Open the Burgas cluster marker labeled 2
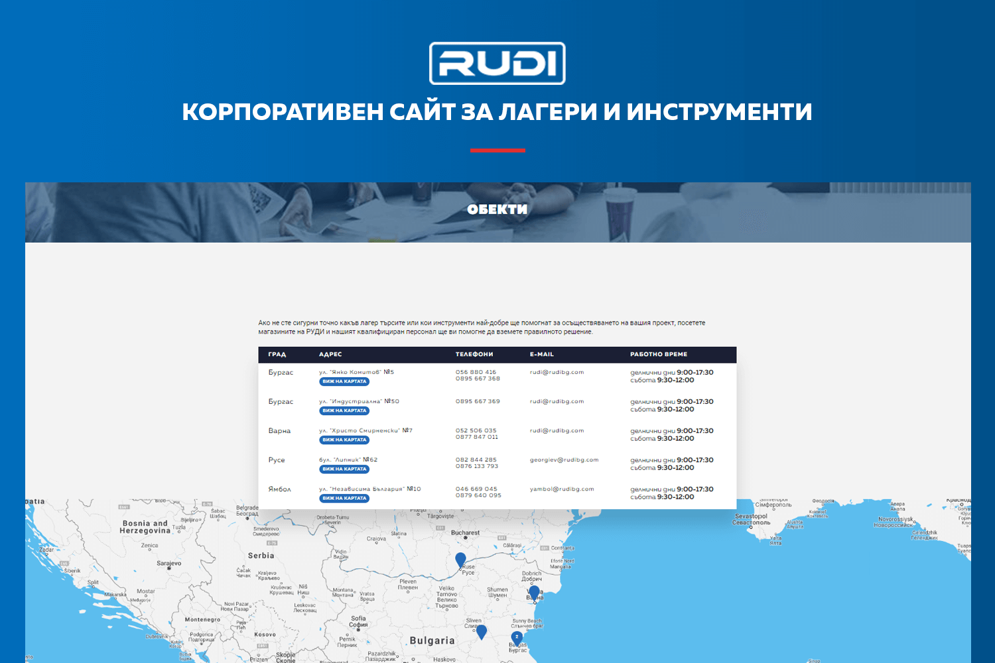 517,636
